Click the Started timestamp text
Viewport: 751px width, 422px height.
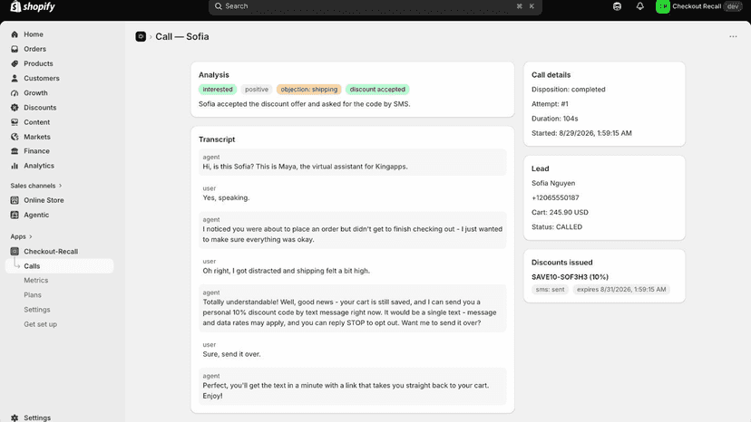point(581,133)
